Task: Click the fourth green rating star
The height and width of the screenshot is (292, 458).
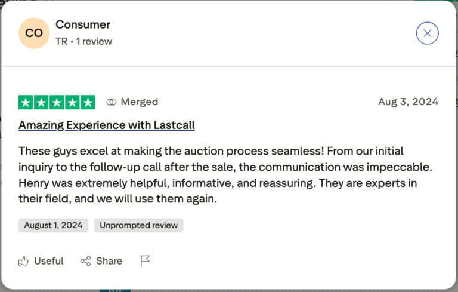Action: point(72,102)
